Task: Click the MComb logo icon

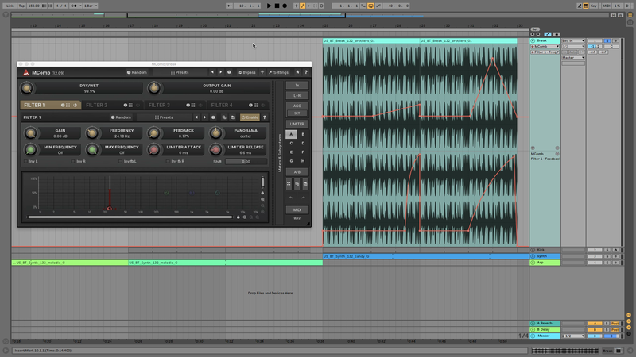Action: 26,72
